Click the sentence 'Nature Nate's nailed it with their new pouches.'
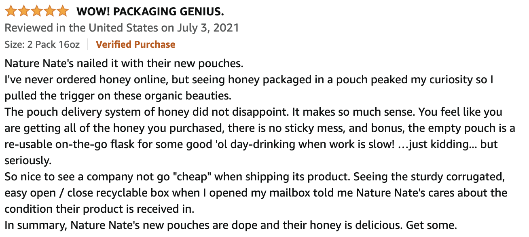 [124, 64]
